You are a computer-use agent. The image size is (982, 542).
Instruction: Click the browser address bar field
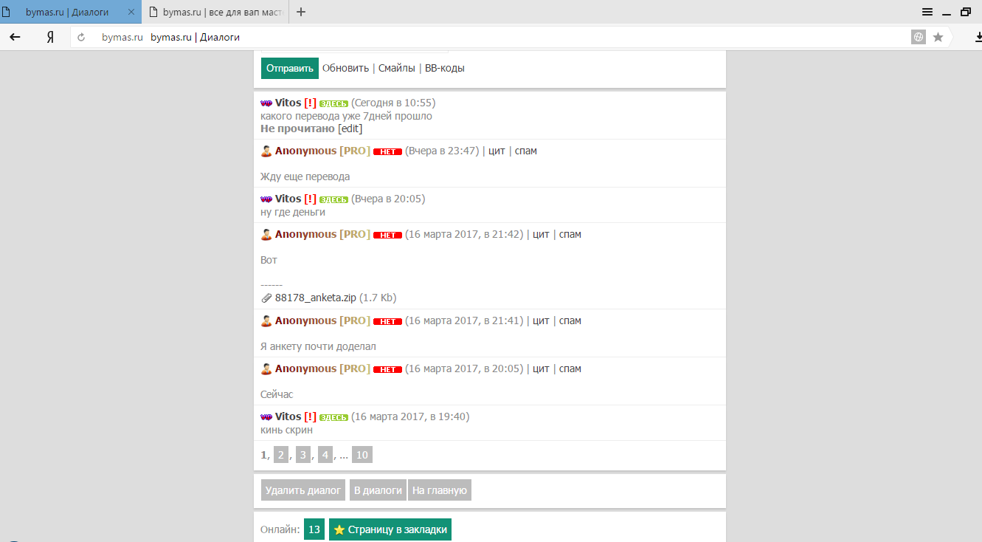516,37
